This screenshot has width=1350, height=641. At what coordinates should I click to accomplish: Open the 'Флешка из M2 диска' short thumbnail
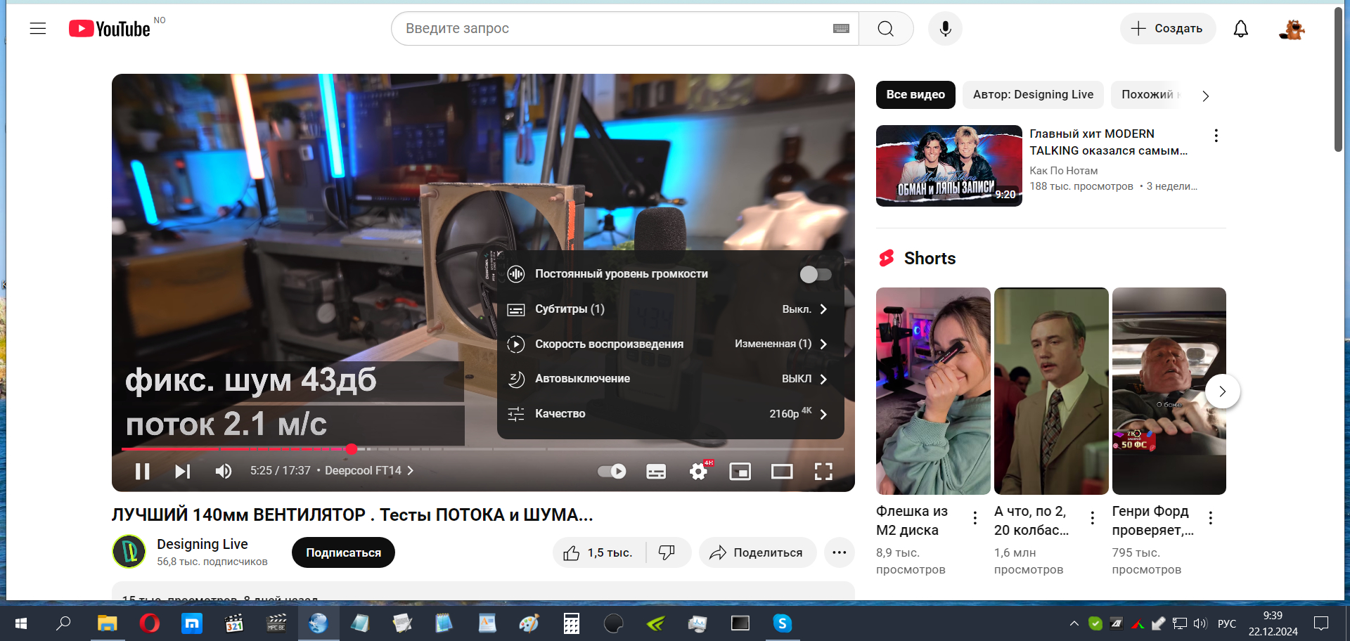coord(933,391)
